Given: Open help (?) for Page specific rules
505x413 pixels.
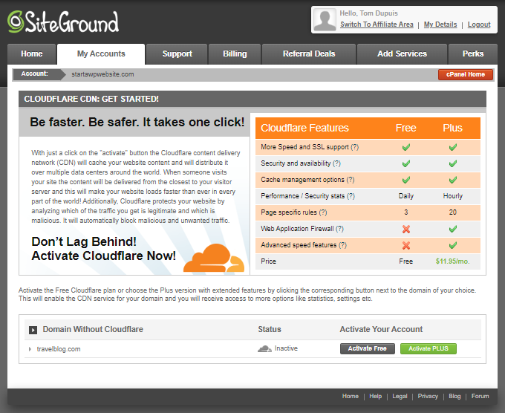Looking at the screenshot, I should click(x=323, y=212).
